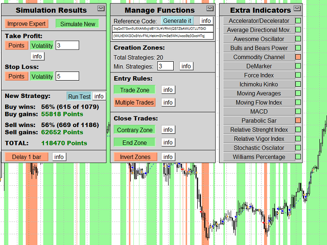Image resolution: width=327 pixels, height=245 pixels.
Task: Toggle the Ichimoku Kinko indicator square
Action: [x=298, y=85]
